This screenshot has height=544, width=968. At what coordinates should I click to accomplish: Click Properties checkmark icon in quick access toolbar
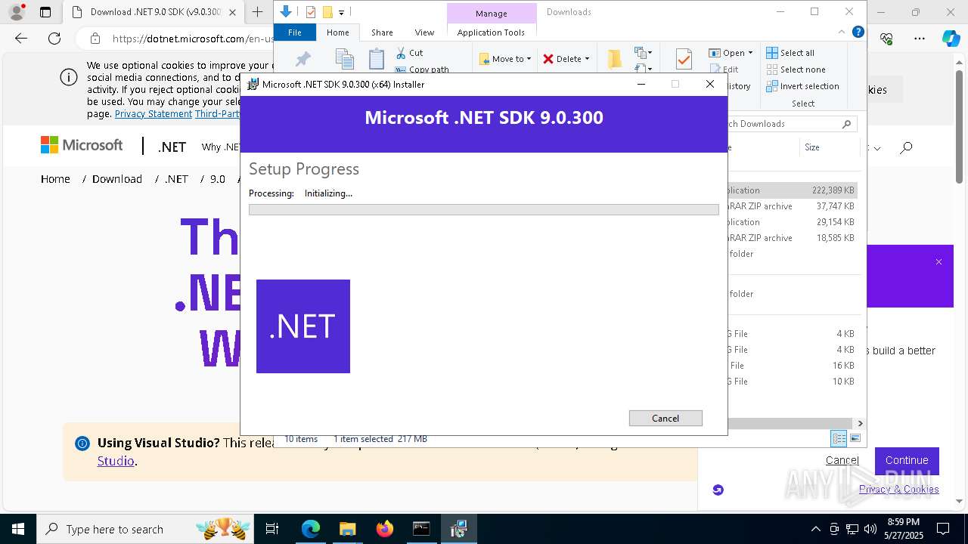click(x=311, y=12)
